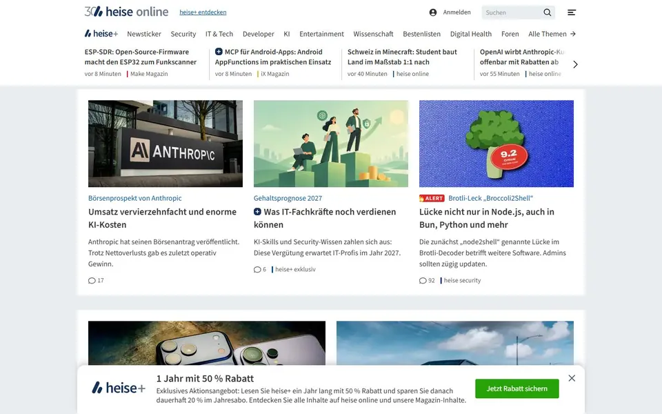Click the iX Magazin source label

click(x=275, y=74)
